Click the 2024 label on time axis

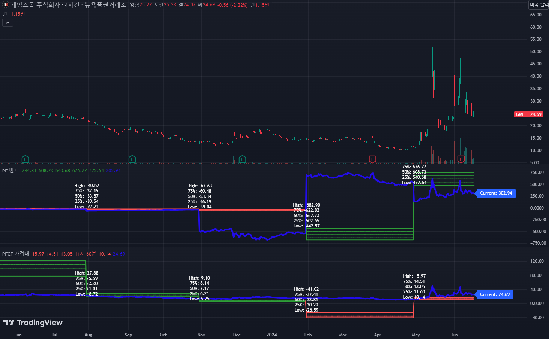(272, 335)
